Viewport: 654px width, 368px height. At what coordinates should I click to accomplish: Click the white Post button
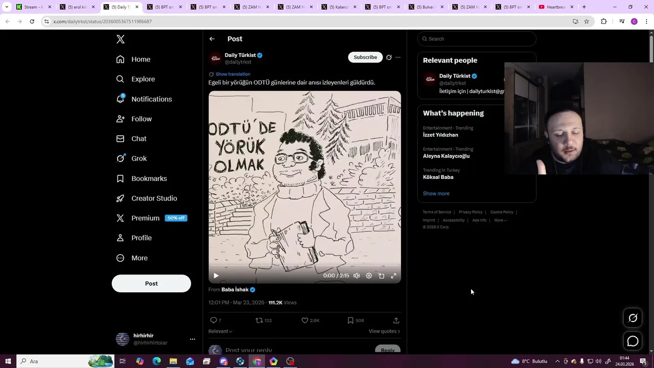pyautogui.click(x=151, y=284)
